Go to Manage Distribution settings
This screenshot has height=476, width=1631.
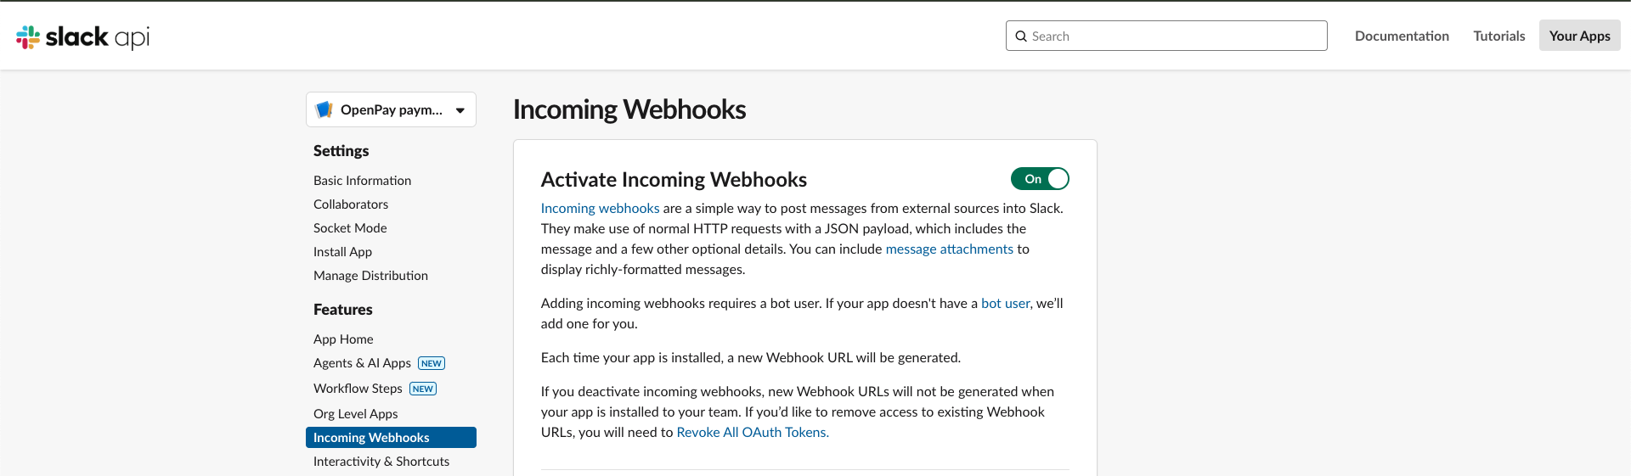(370, 276)
